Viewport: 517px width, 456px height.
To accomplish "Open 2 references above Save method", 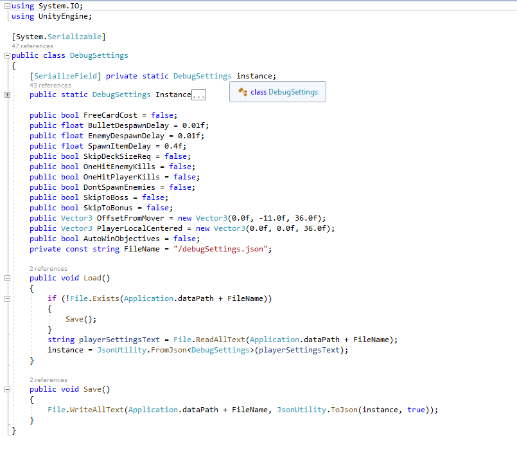I will click(x=48, y=379).
